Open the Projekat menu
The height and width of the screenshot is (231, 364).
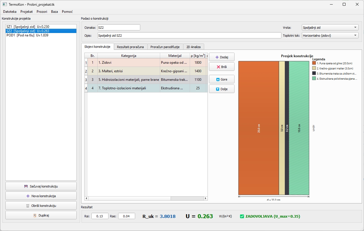[x=26, y=12]
